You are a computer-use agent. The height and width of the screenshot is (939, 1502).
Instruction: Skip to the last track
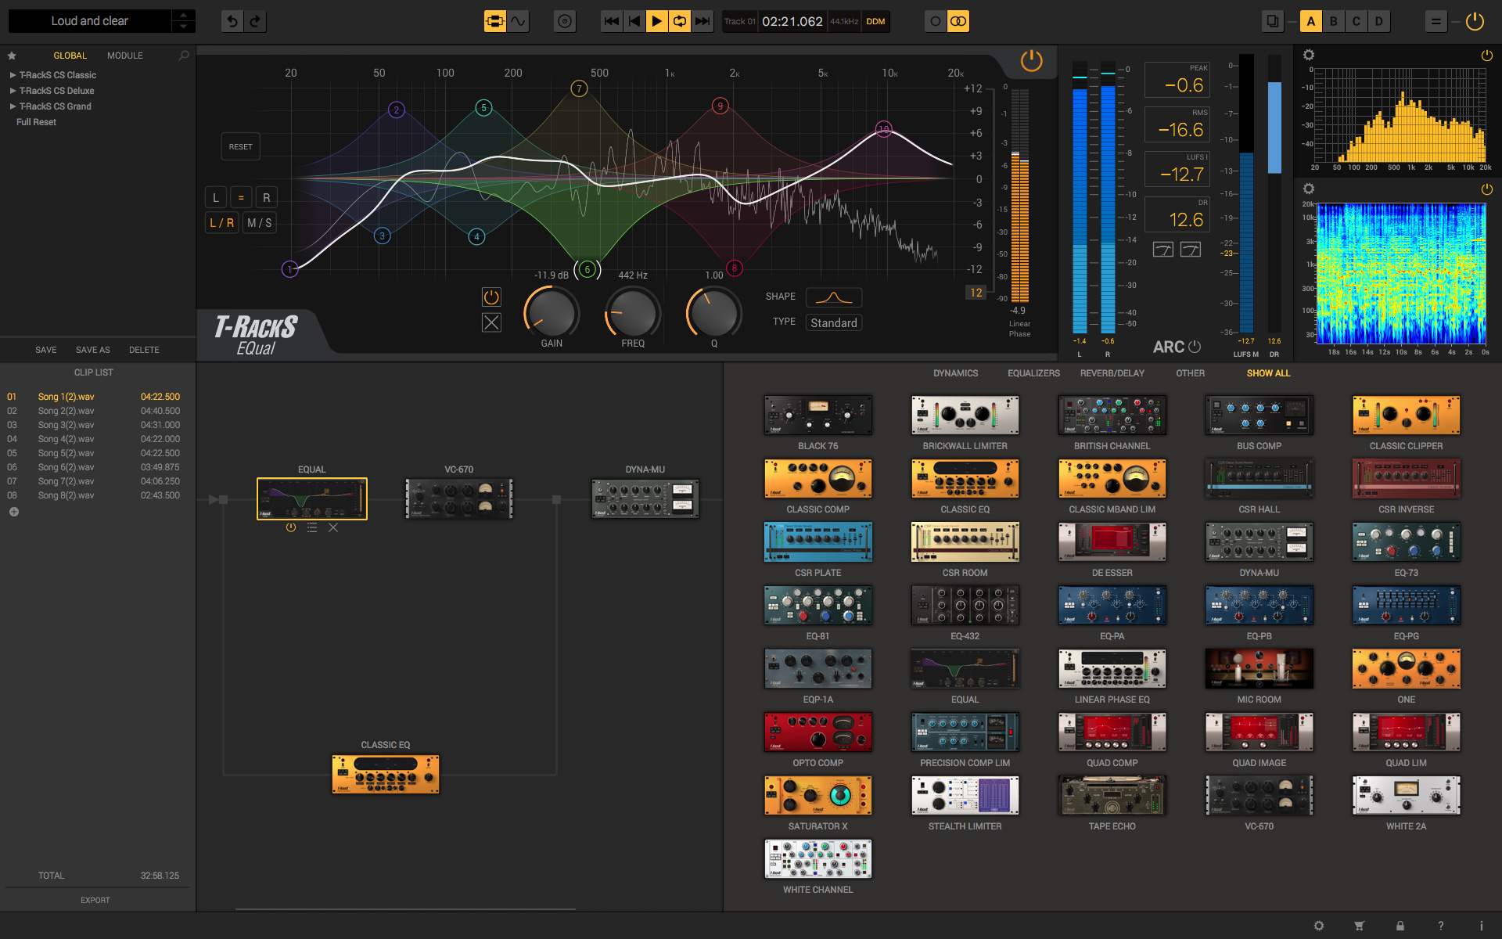pyautogui.click(x=702, y=21)
